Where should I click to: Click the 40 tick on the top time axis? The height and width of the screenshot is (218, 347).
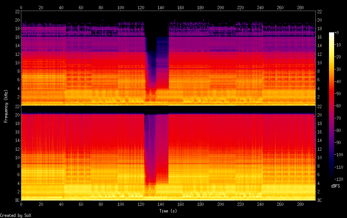(61, 7)
